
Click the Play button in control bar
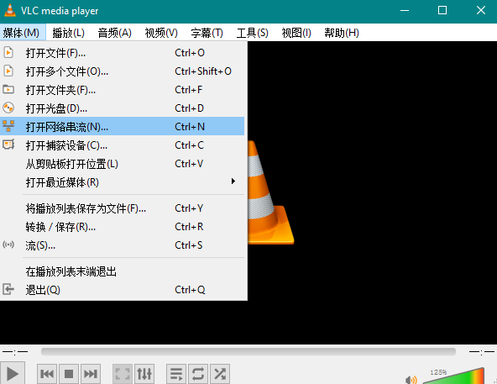coord(12,374)
